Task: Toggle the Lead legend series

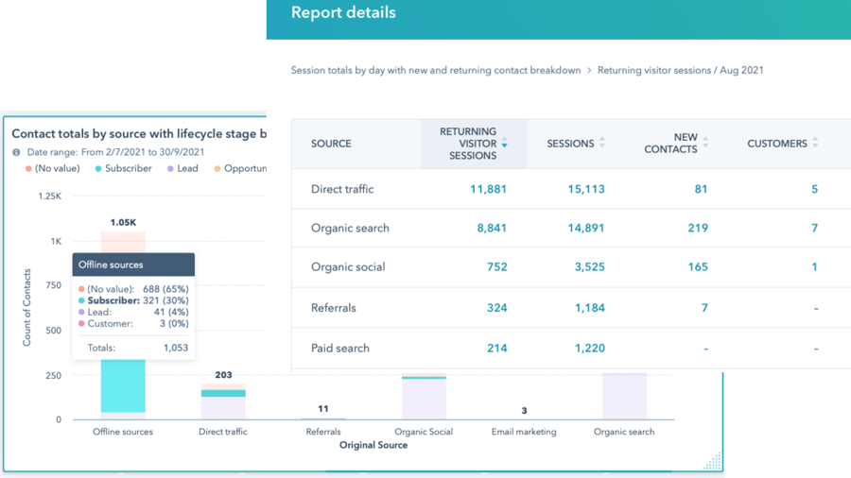Action: [x=182, y=169]
